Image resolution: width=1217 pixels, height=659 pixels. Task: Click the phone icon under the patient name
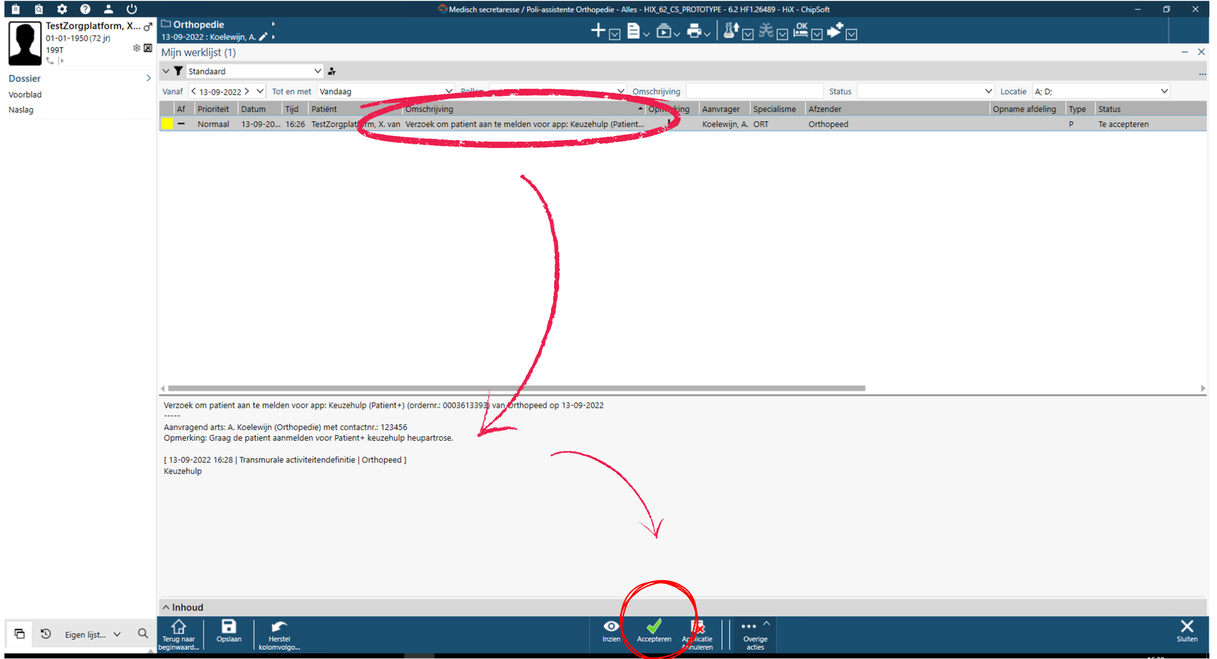(50, 61)
